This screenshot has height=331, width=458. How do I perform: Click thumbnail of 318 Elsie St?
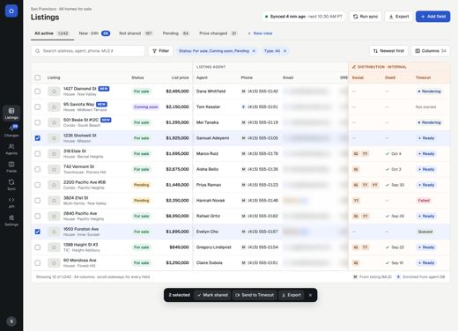(54, 154)
